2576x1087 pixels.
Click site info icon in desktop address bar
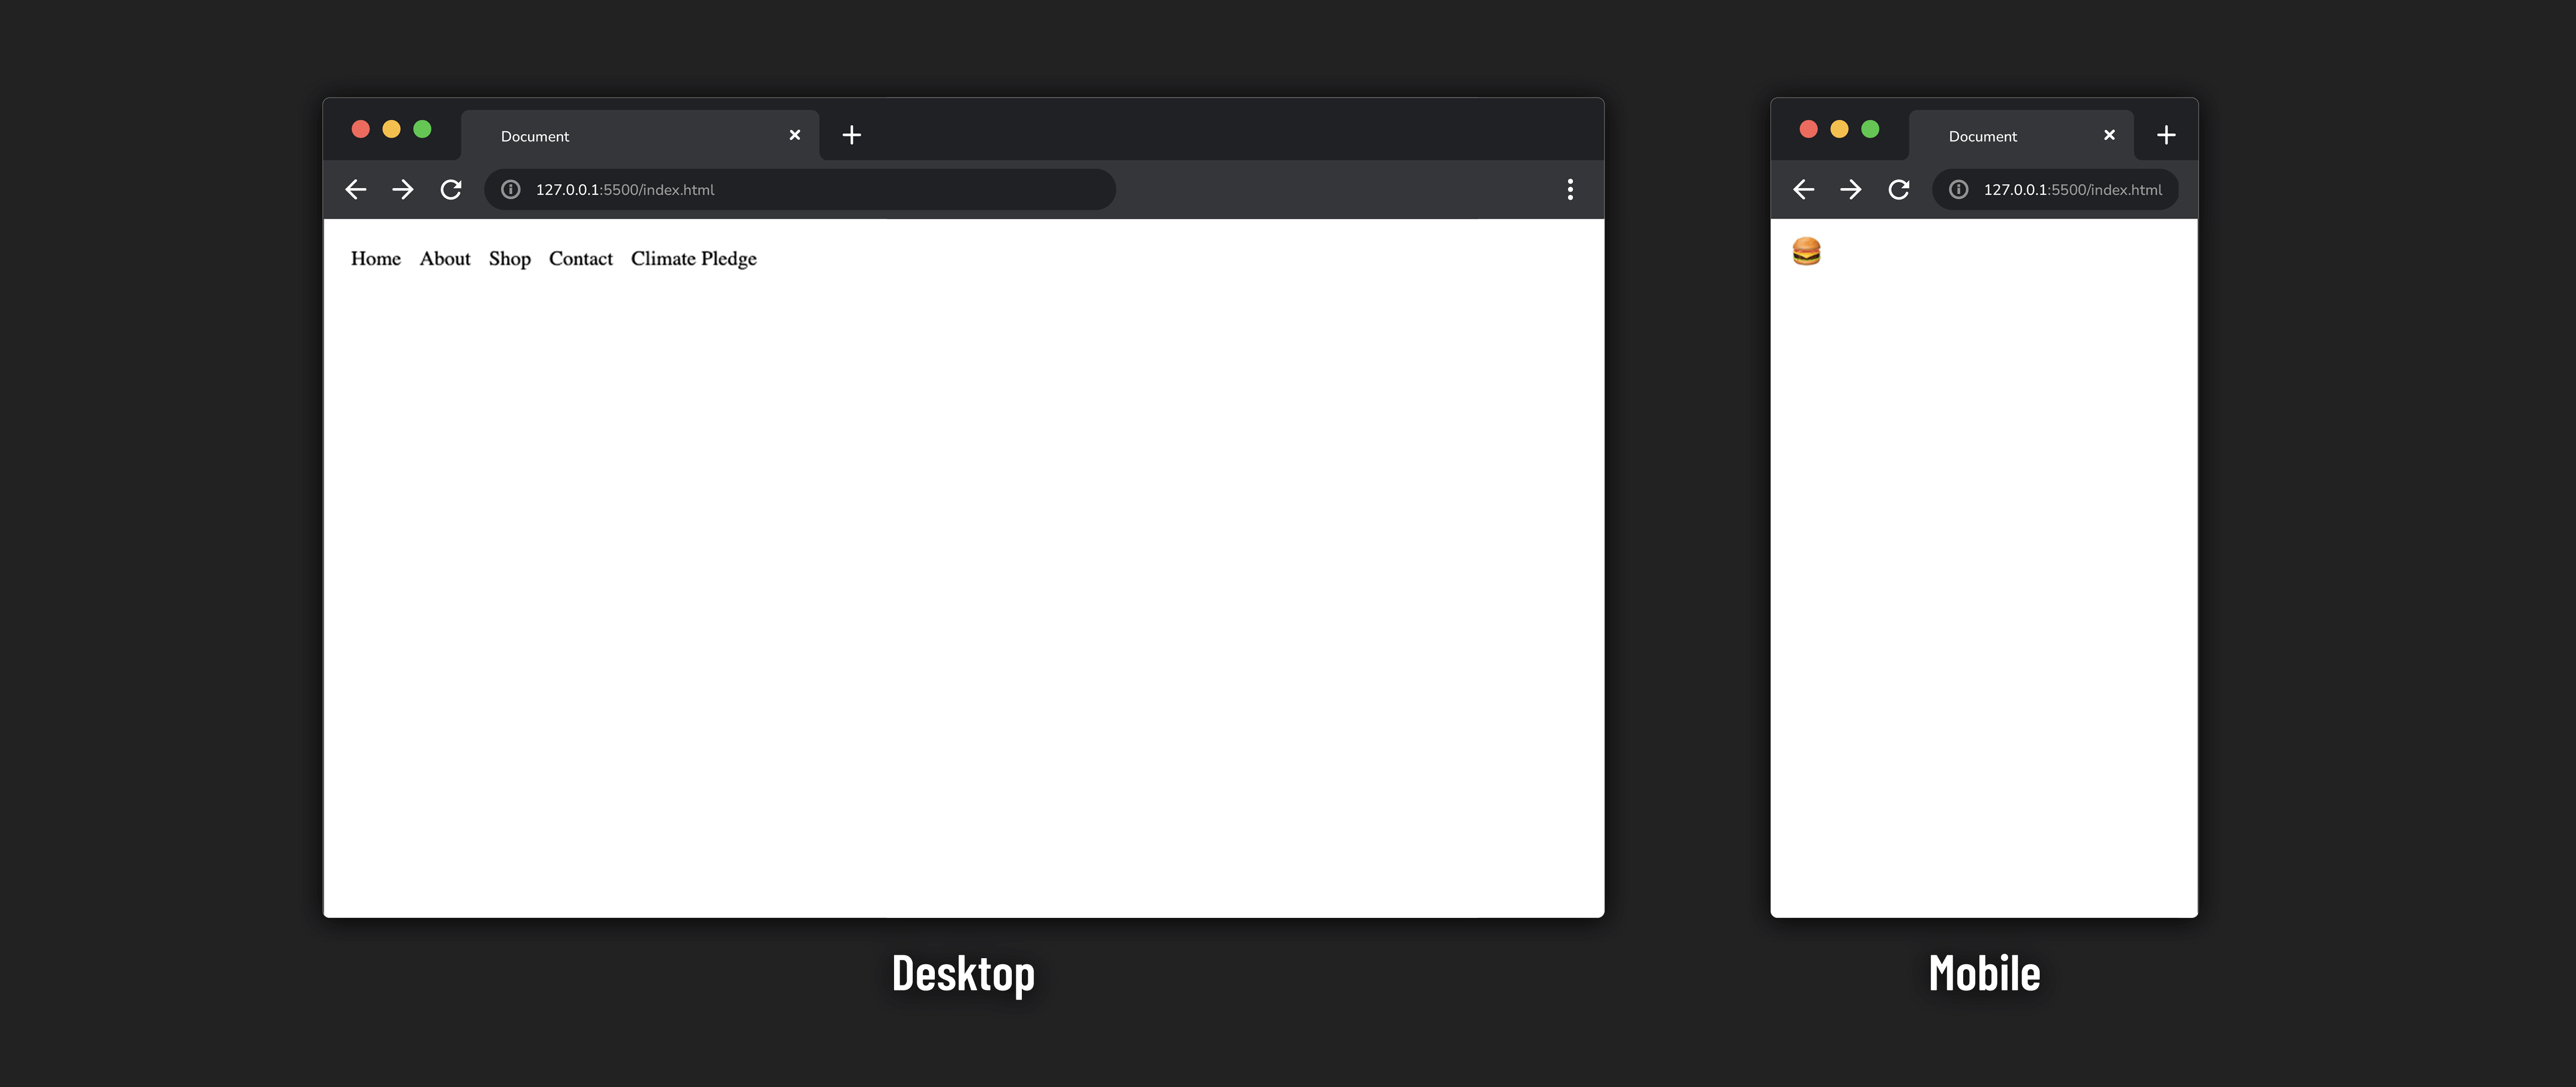(511, 190)
